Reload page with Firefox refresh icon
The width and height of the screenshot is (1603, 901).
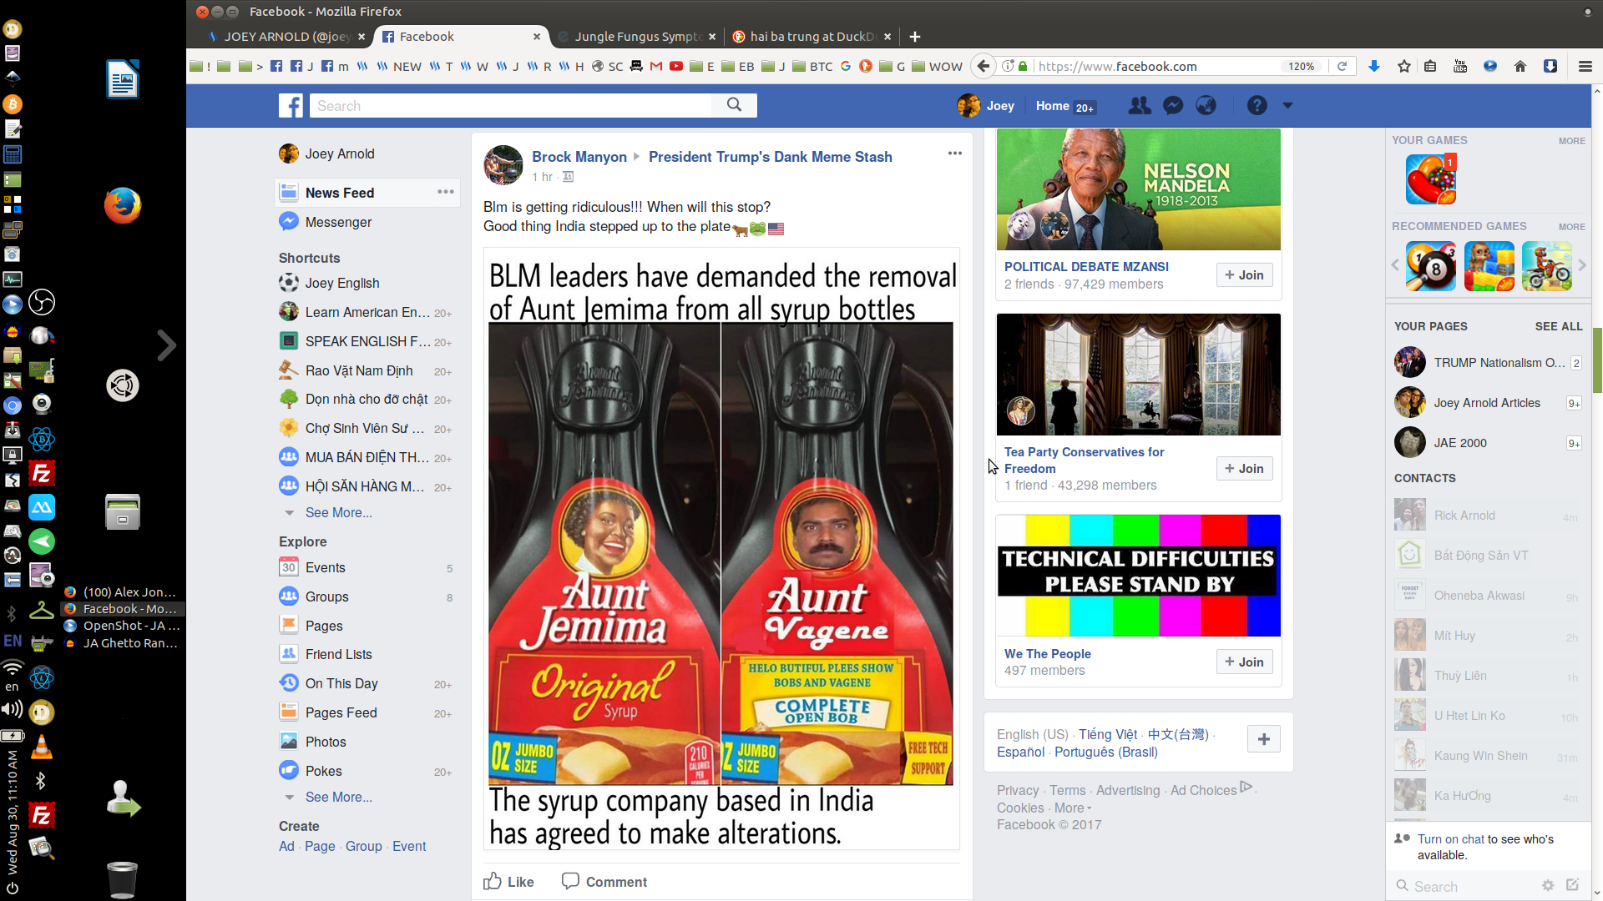coord(1342,66)
